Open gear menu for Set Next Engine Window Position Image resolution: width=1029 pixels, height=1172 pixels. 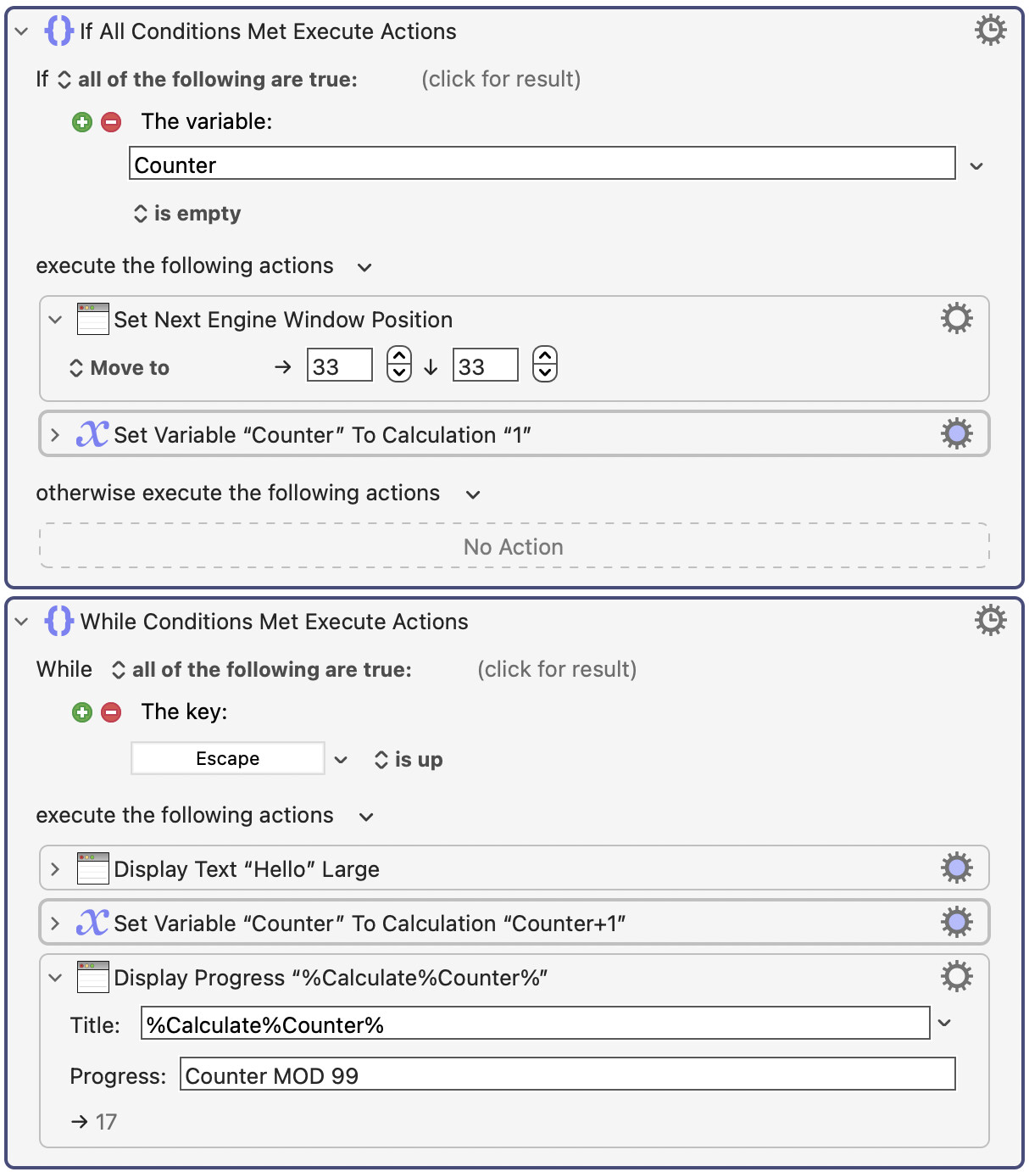(x=957, y=319)
